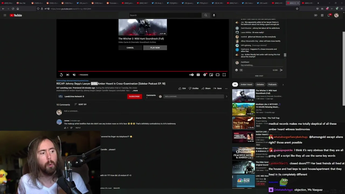Click the public comment input field
The image size is (345, 194).
146,111
